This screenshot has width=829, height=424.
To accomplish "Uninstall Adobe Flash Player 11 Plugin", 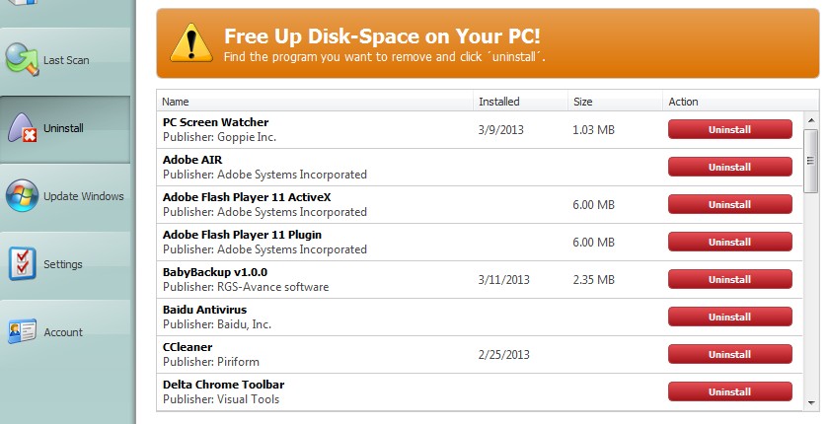I will [x=729, y=242].
